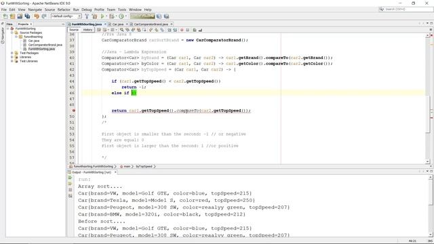Click the memory usage garbage collection bar
Viewport: 434px width, 244px height.
click(142, 16)
